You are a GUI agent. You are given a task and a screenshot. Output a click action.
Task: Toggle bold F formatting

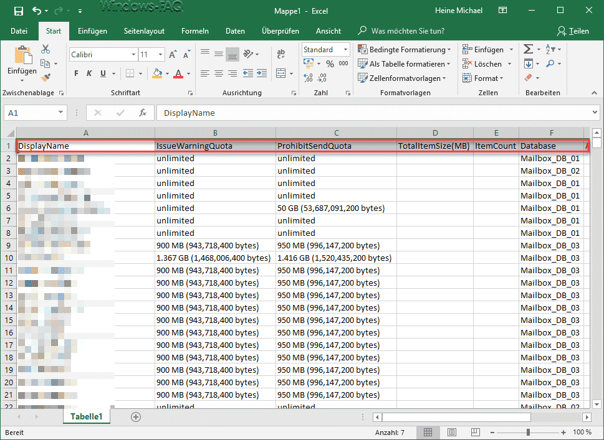click(x=76, y=73)
